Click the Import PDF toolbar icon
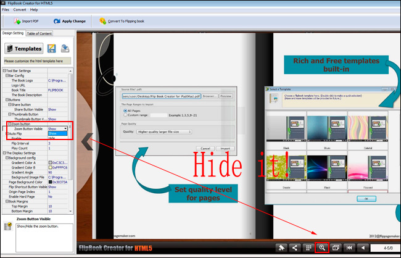The image size is (401, 258). (x=17, y=21)
